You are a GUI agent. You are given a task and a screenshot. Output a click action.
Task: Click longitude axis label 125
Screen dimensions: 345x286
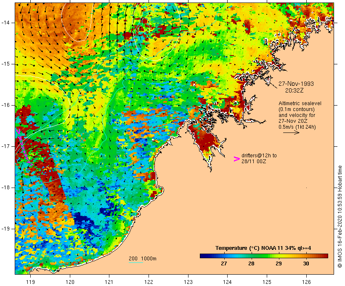click(x=267, y=282)
